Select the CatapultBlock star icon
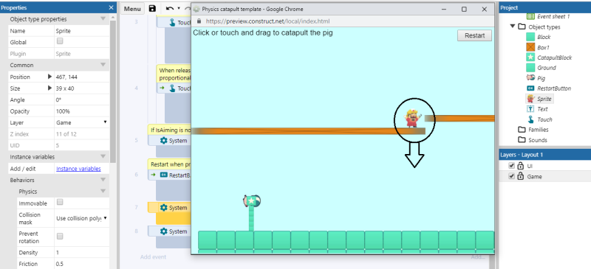 [x=530, y=57]
